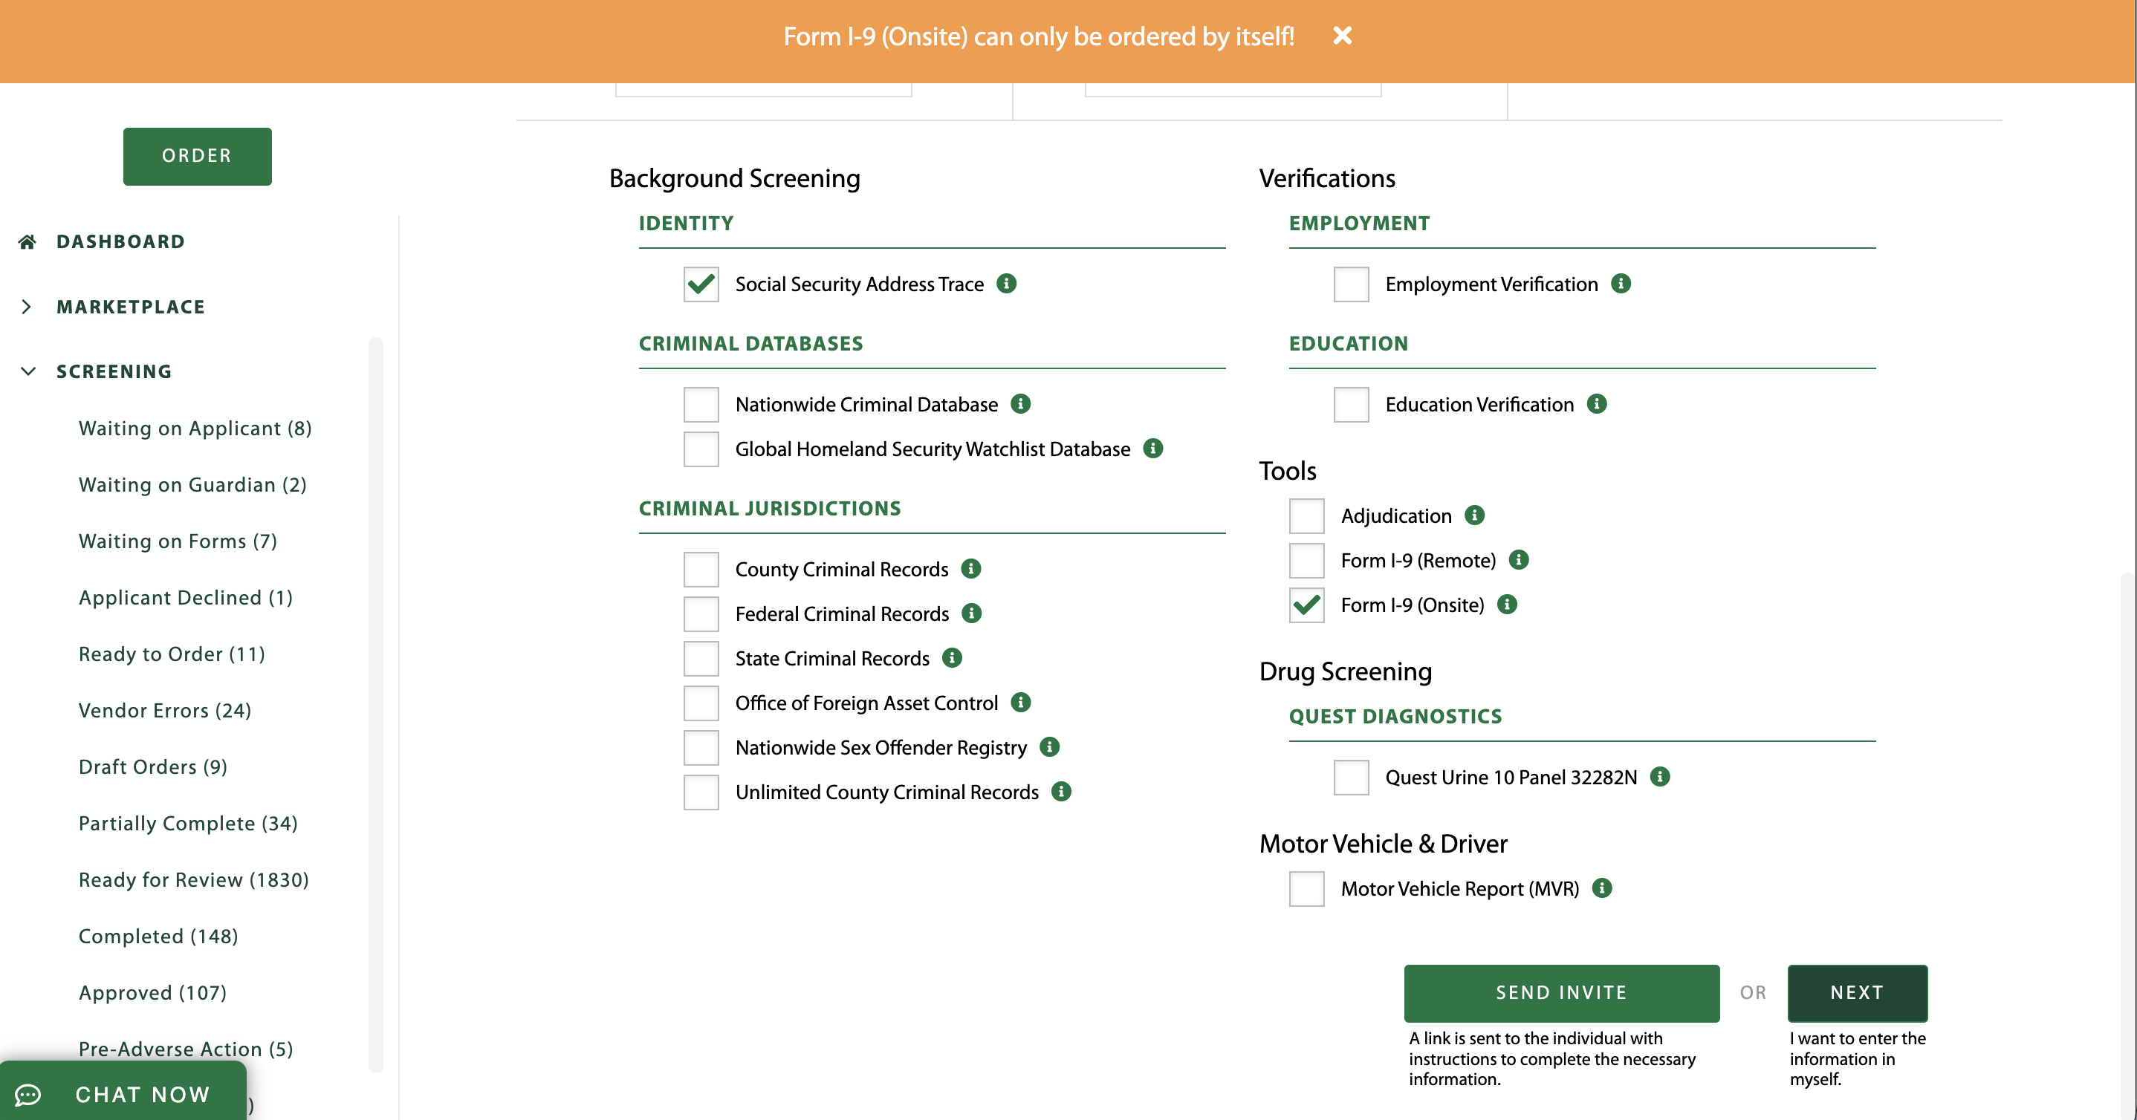Dismiss the orange Form I-9 alert banner
Image resolution: width=2137 pixels, height=1120 pixels.
(1342, 36)
